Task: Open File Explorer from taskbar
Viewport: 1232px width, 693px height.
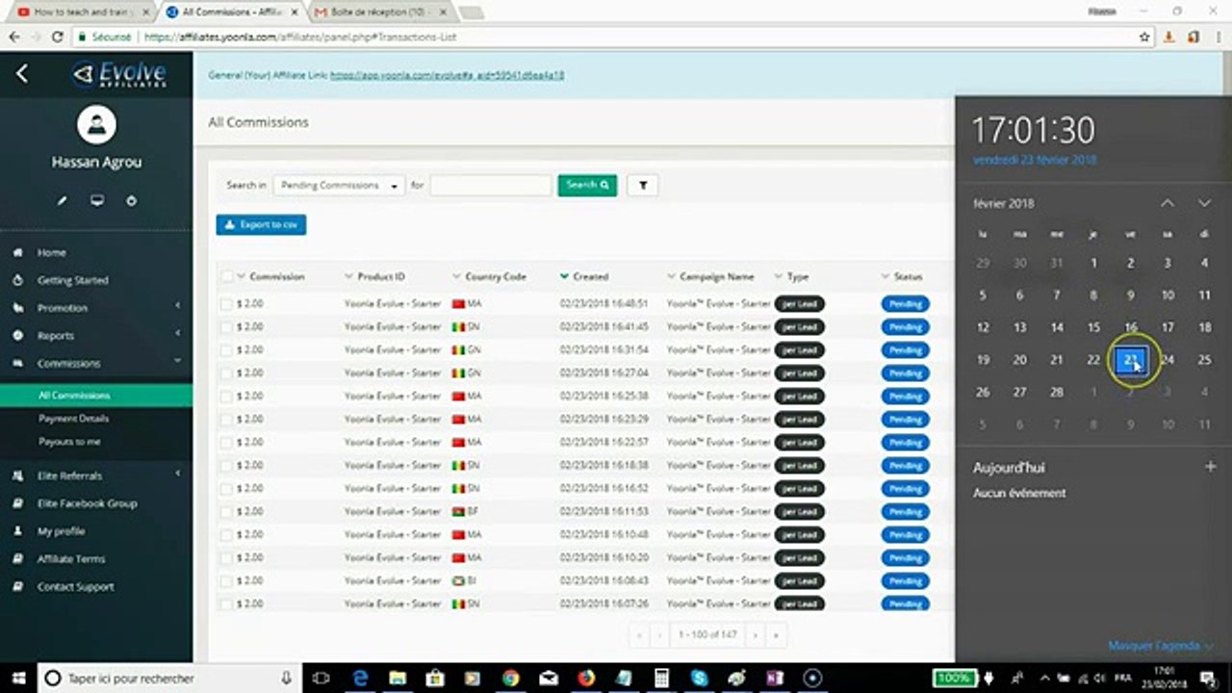Action: (x=398, y=678)
